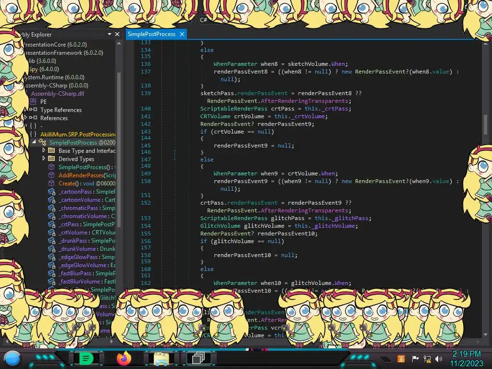Click the Java tray icon

coord(401,358)
